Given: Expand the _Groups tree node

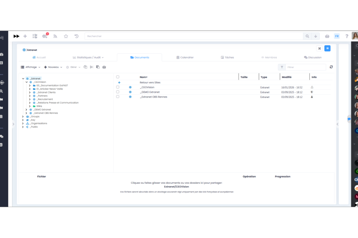Looking at the screenshot, I should pyautogui.click(x=23, y=116).
